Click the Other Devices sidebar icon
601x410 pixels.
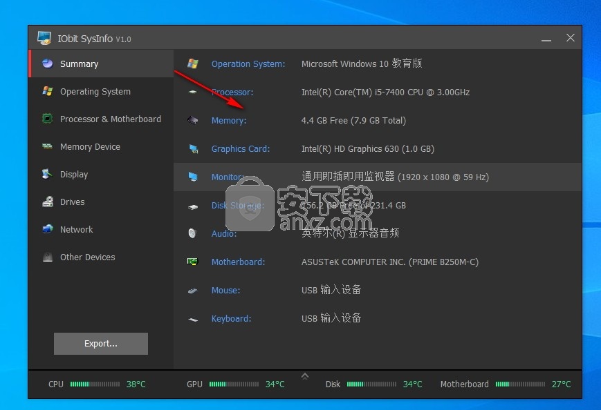pyautogui.click(x=48, y=257)
